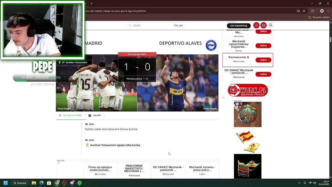Screen dimensions: 332x187
Task: Open Wi-Fi network tray icon
Action: pos(310,183)
